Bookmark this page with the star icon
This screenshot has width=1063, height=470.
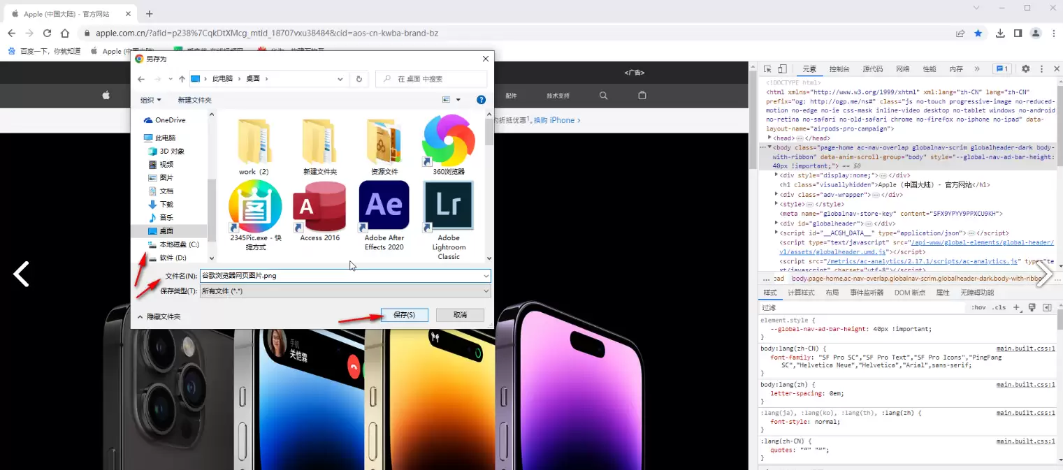[978, 33]
